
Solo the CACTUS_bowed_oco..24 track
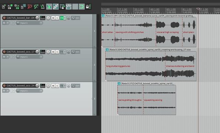click(57, 86)
